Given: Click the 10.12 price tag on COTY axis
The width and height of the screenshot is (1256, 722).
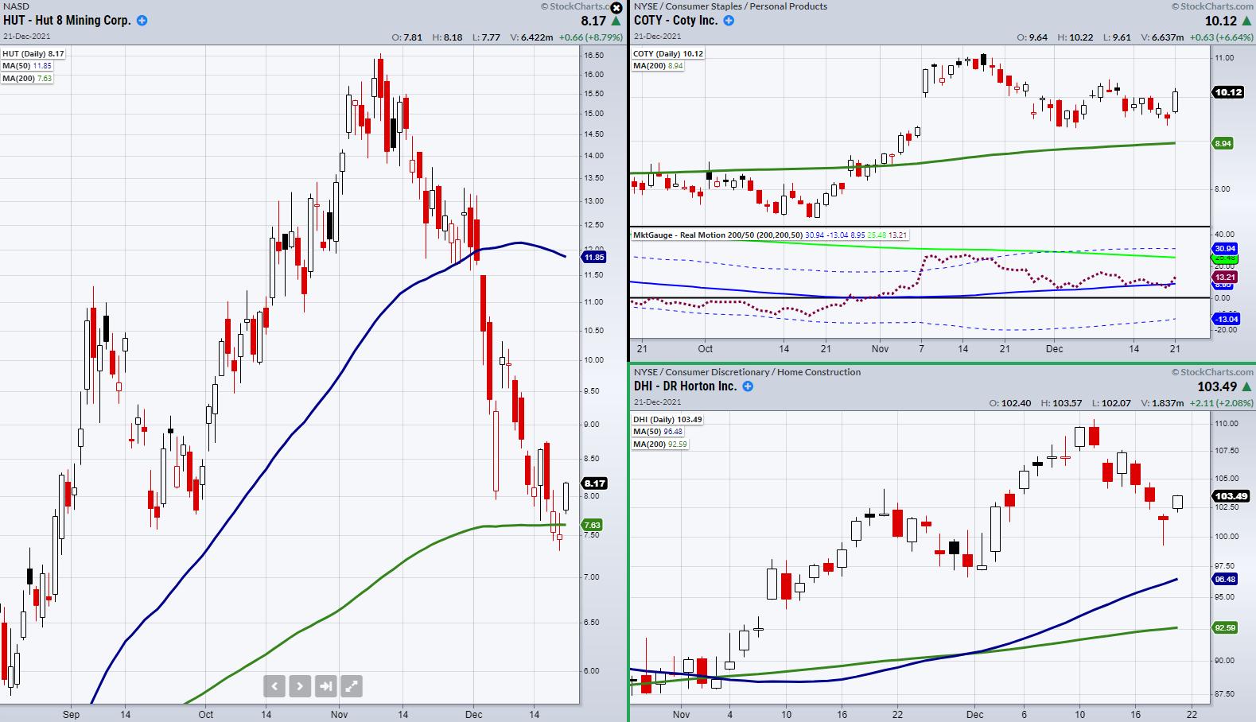Looking at the screenshot, I should click(1228, 92).
